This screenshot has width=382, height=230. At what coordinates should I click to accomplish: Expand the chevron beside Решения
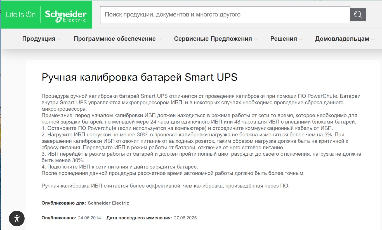click(301, 39)
